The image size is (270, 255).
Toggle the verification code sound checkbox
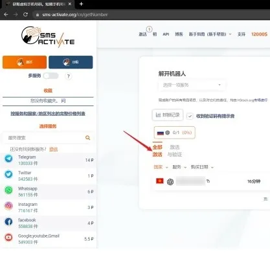coord(190,116)
